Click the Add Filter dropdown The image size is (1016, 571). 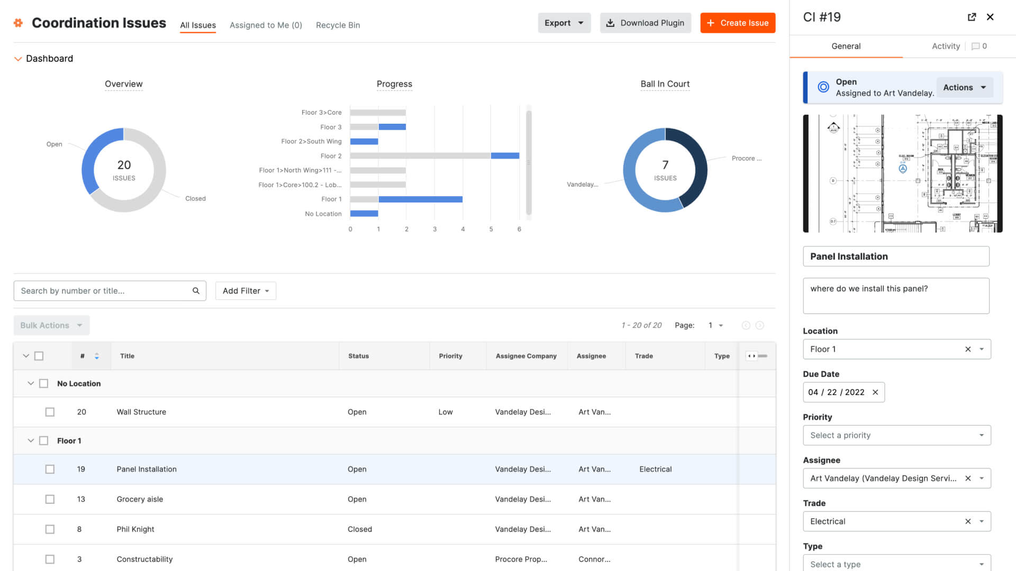tap(245, 291)
